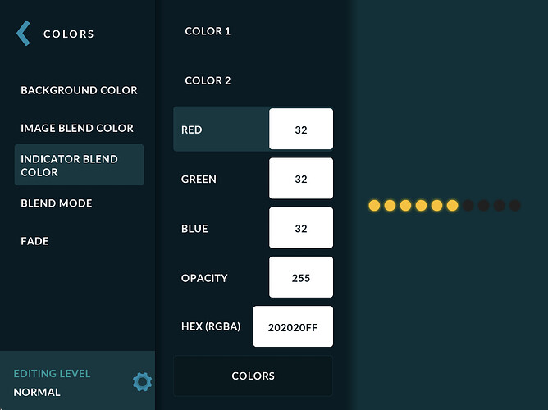Click the first yellow indicator dot
The height and width of the screenshot is (410, 548).
(375, 205)
